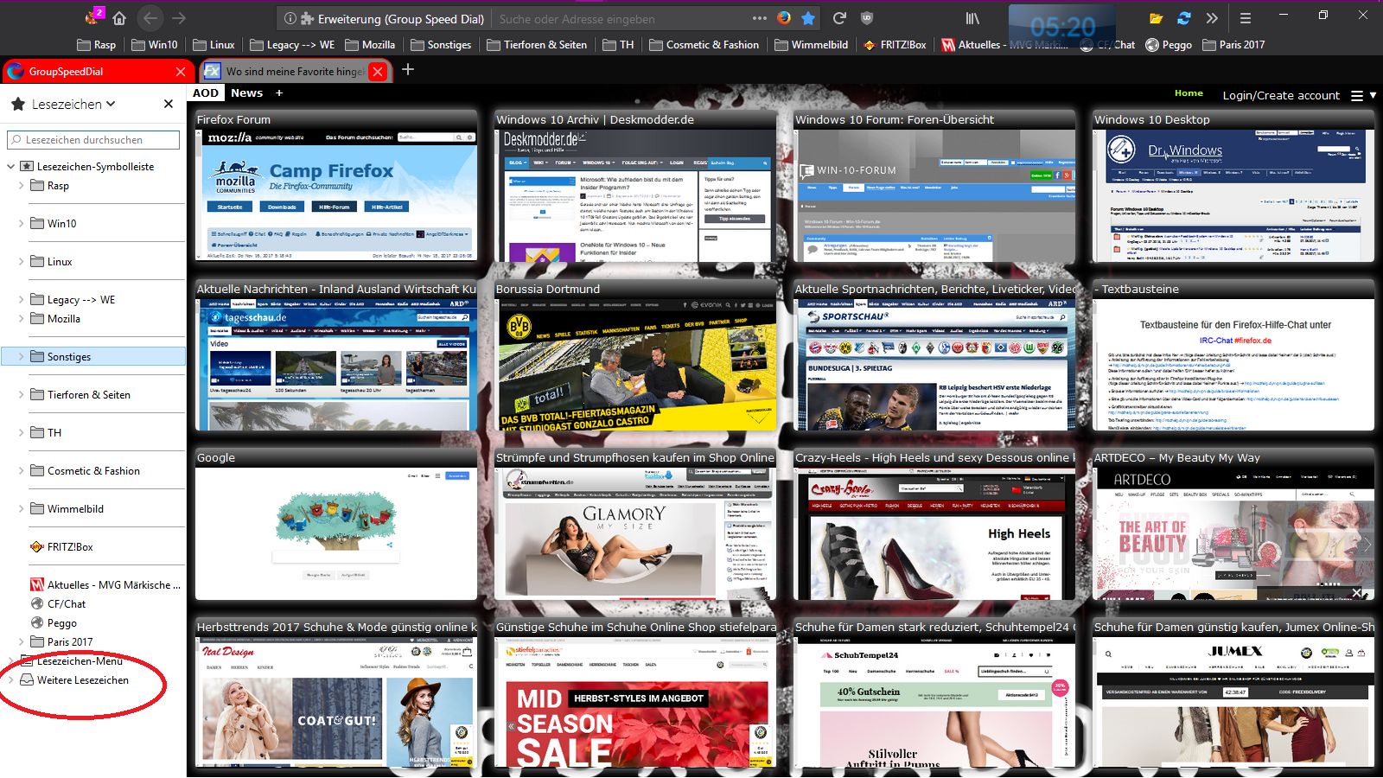Open the Aktuelles MVG bookmark in the bookmarks toolbar

(x=1004, y=45)
